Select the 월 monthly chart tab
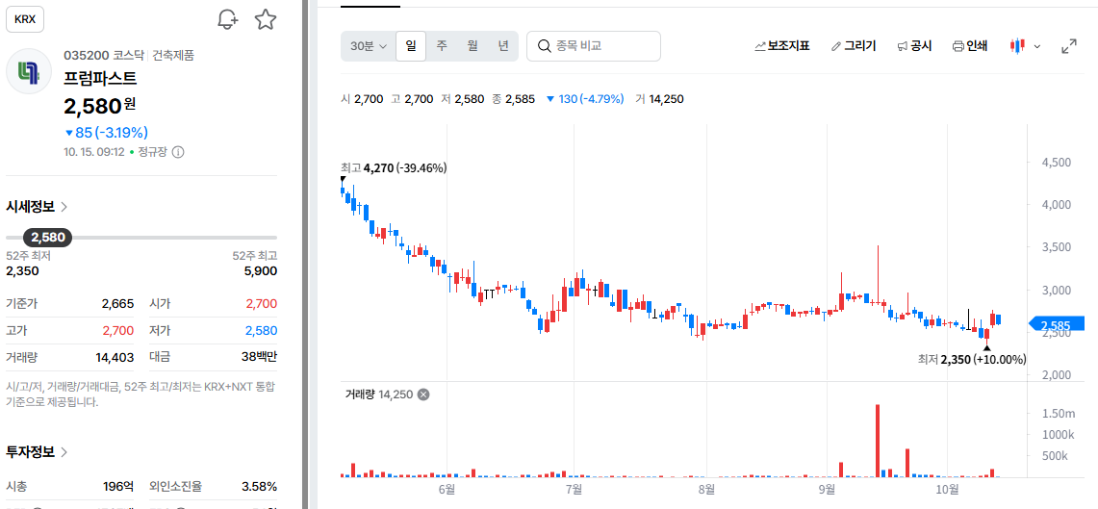The height and width of the screenshot is (509, 1098). point(472,46)
